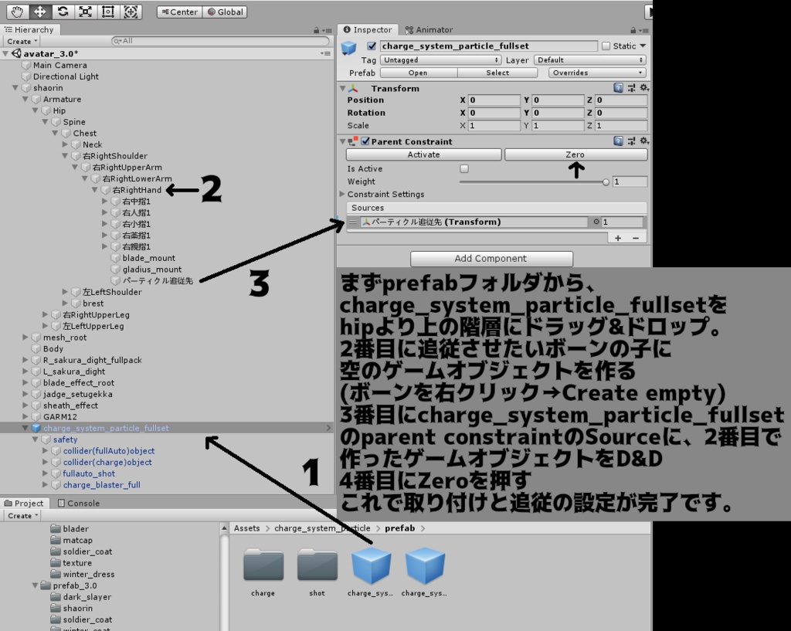Open charge_system_particle_fullset prefab arrow in hierarchy
791x631 pixels.
pyautogui.click(x=328, y=428)
